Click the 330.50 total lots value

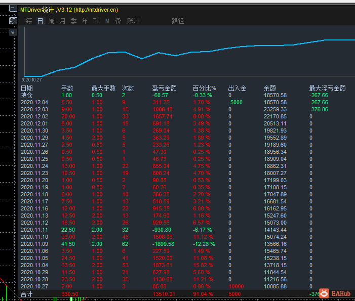click(x=70, y=294)
